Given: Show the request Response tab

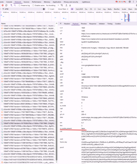Looking at the screenshot, I should coord(93,24).
